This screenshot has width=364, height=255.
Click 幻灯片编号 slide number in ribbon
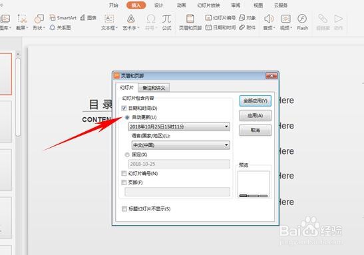220,18
